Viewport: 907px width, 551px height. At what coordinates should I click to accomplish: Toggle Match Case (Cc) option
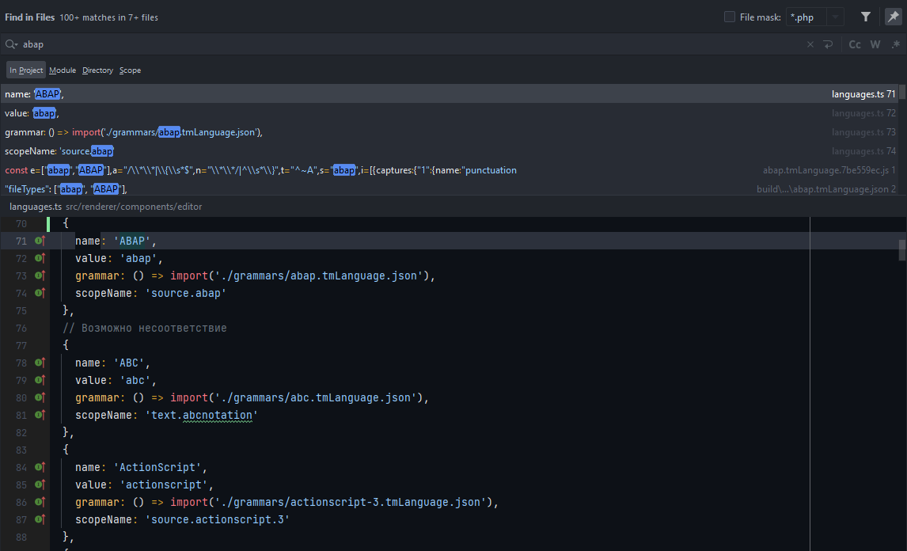tap(854, 44)
